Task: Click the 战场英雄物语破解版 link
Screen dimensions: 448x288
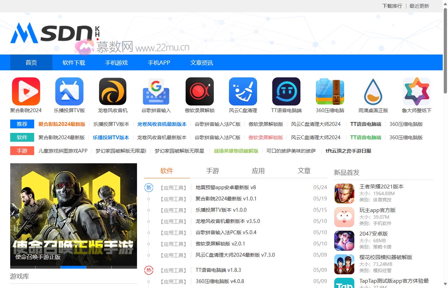Action: pyautogui.click(x=235, y=151)
